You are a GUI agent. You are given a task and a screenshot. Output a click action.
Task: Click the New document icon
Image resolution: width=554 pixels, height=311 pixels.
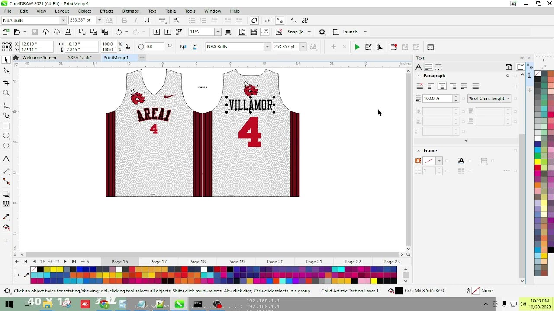coord(6,32)
